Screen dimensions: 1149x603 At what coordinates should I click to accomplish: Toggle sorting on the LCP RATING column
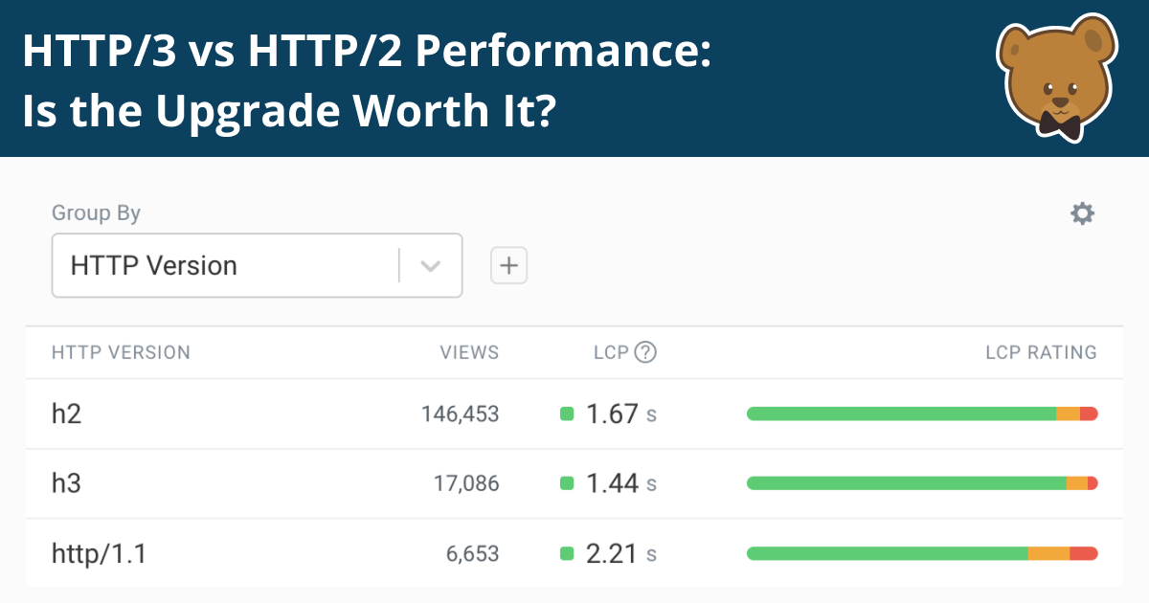coord(1042,352)
